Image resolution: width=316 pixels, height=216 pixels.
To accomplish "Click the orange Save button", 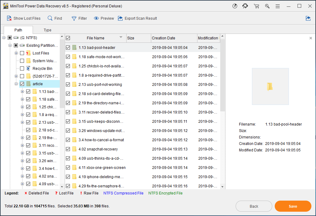I will (x=293, y=206).
